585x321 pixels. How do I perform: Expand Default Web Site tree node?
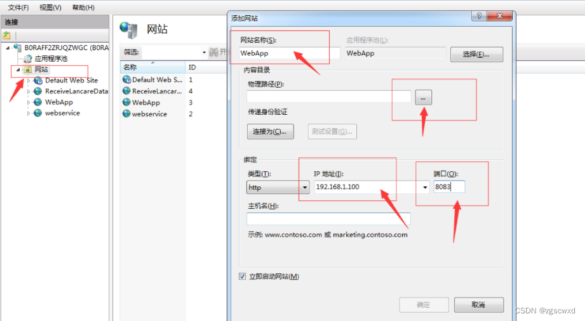(x=29, y=81)
